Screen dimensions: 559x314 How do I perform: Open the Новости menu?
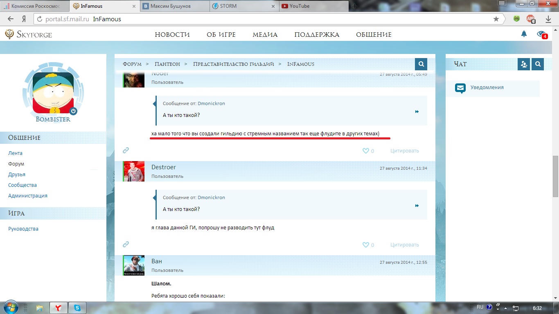172,35
